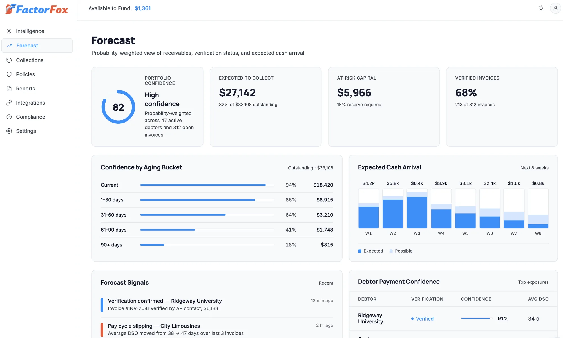The height and width of the screenshot is (338, 563).
Task: Click the 1–30 days confidence bar
Action: 207,200
